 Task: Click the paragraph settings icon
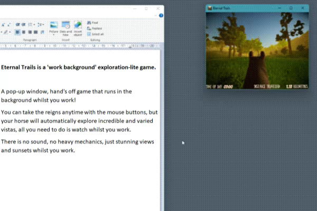click(42, 32)
